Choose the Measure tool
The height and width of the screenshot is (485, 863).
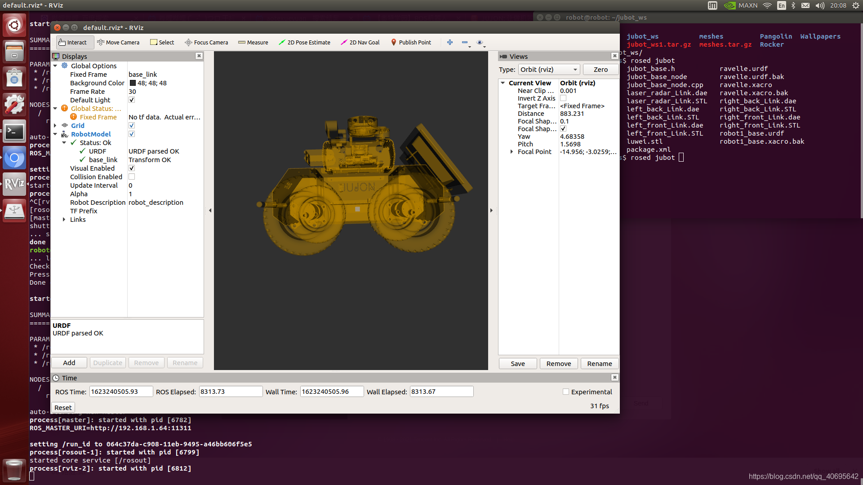(x=253, y=42)
